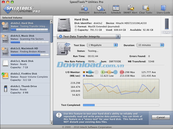
Task: Click the Hex Byte Pattern 7D7D value
Action: pyautogui.click(x=92, y=61)
